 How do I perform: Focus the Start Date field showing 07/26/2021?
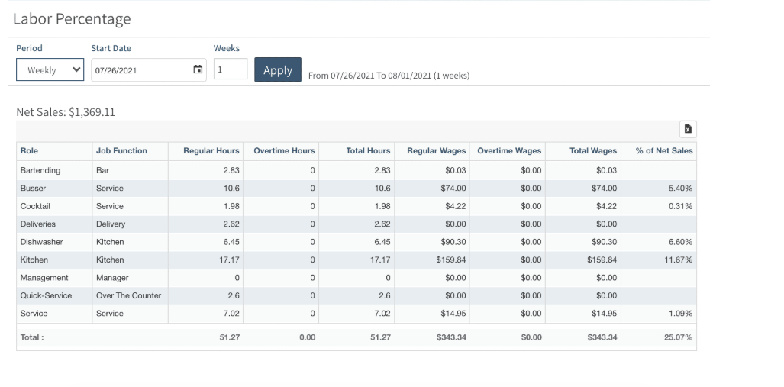(x=137, y=70)
